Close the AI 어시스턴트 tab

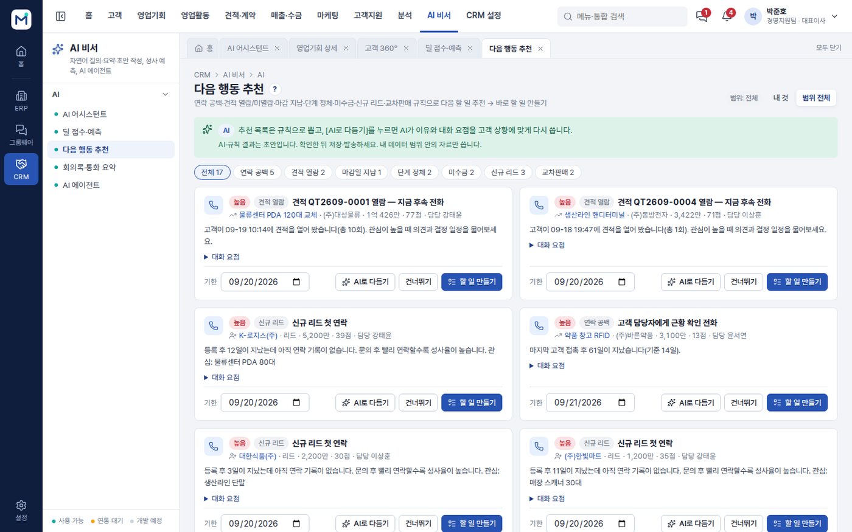click(x=277, y=48)
